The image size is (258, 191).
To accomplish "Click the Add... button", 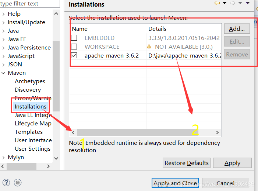I will (x=237, y=29).
